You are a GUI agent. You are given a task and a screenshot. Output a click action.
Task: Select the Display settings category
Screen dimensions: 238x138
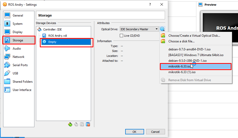click(17, 32)
